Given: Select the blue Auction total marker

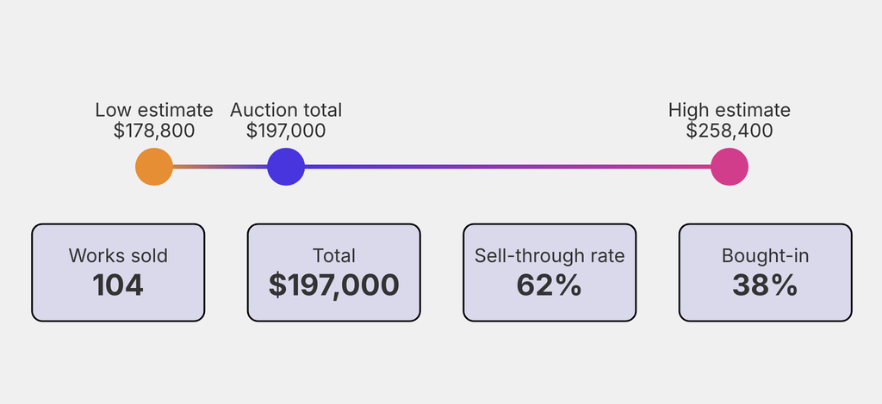Looking at the screenshot, I should click(286, 167).
